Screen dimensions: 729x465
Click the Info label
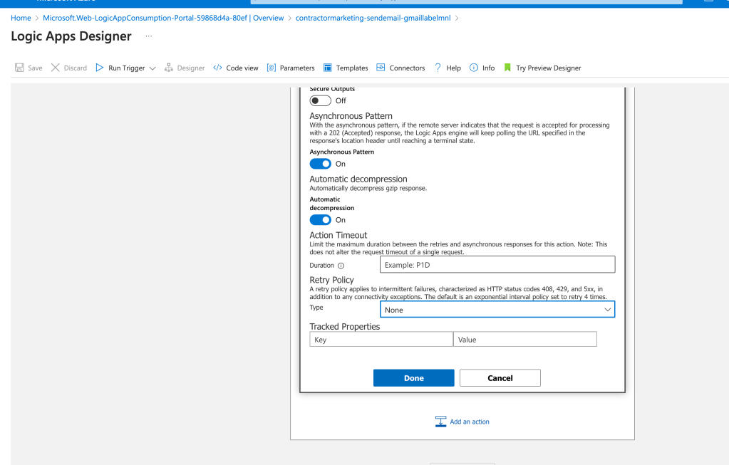coord(489,68)
